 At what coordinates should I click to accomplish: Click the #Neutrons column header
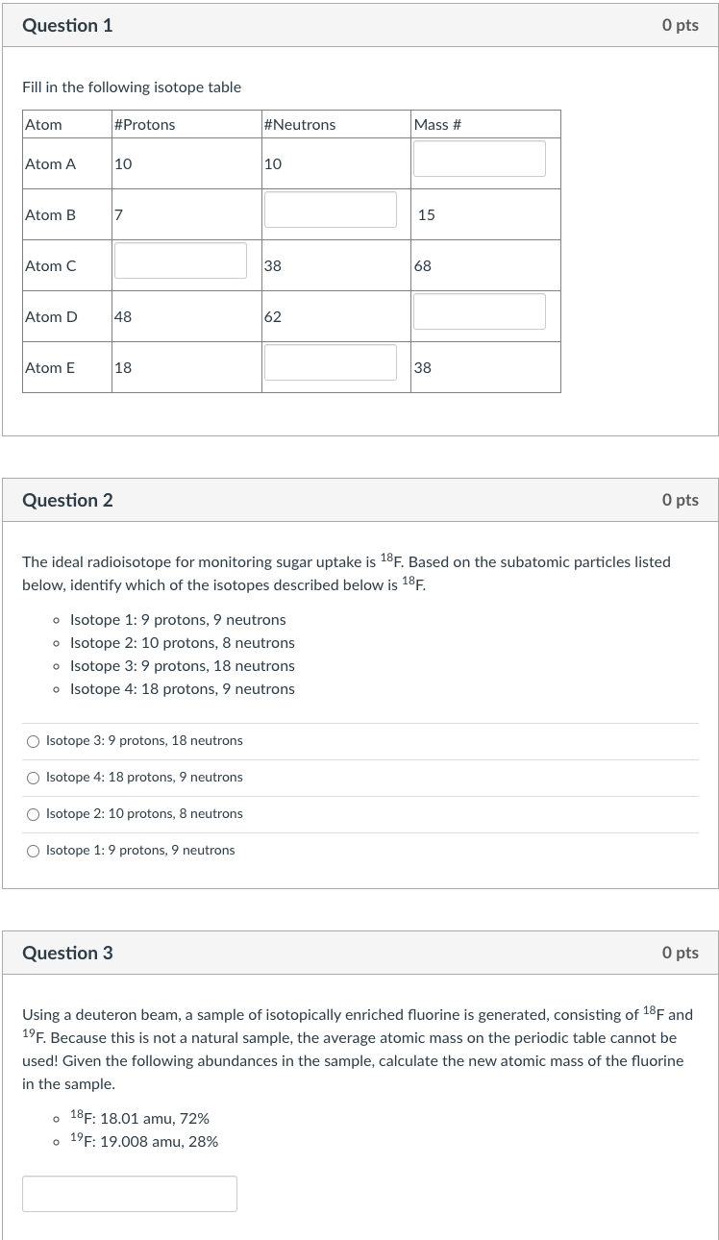click(x=297, y=124)
